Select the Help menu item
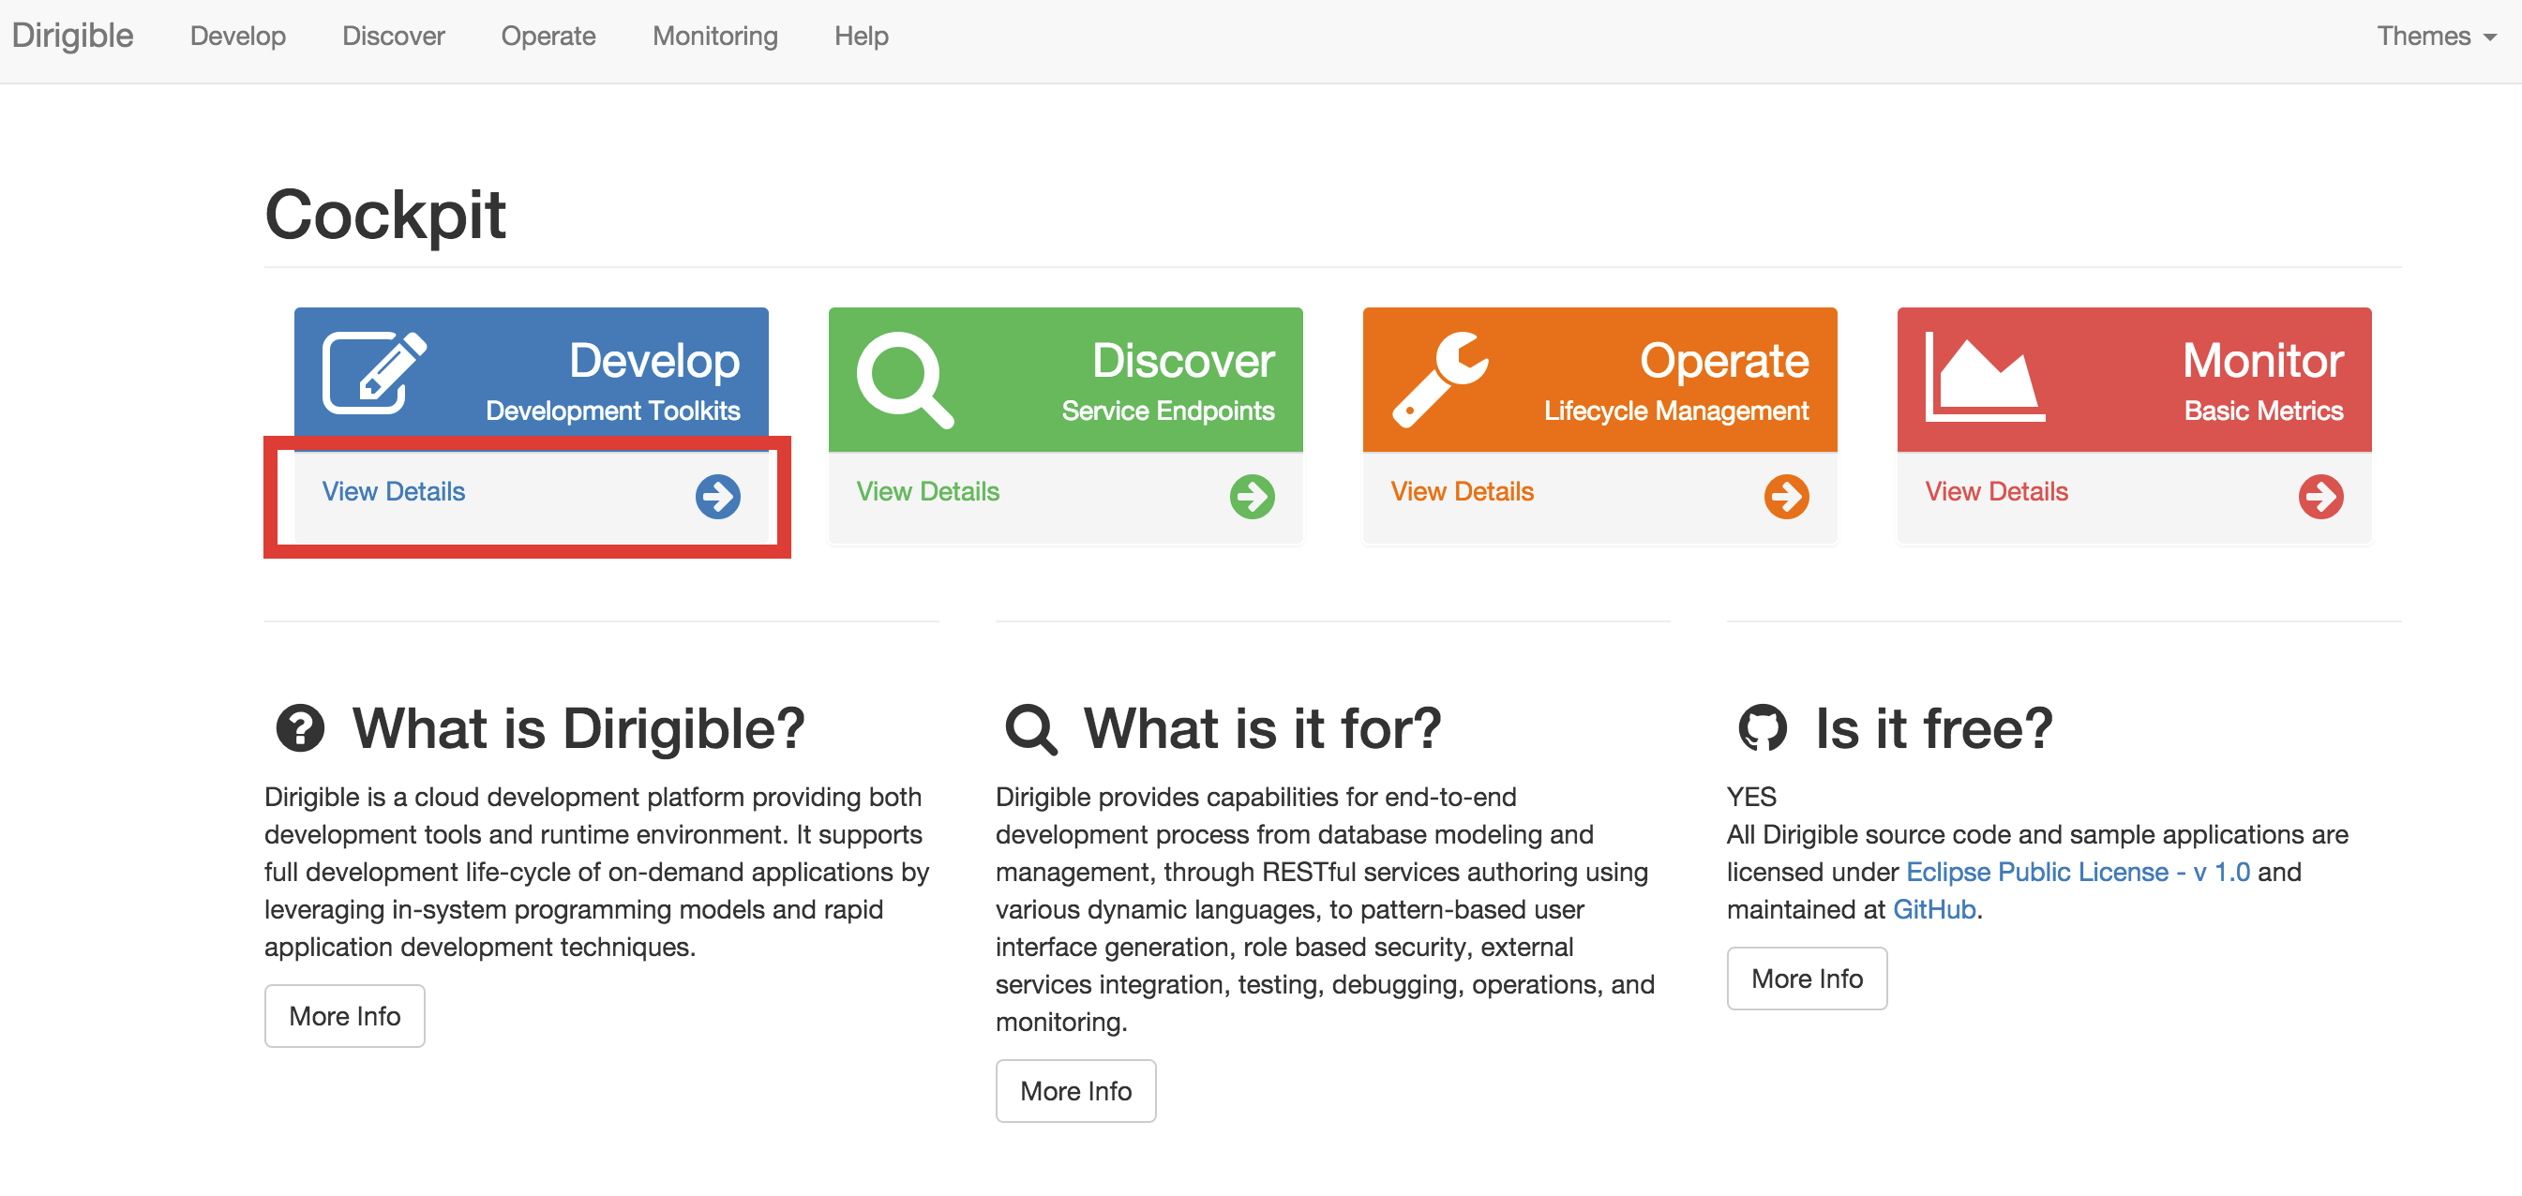 (861, 37)
